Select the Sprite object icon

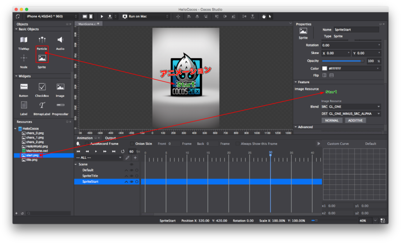point(42,58)
